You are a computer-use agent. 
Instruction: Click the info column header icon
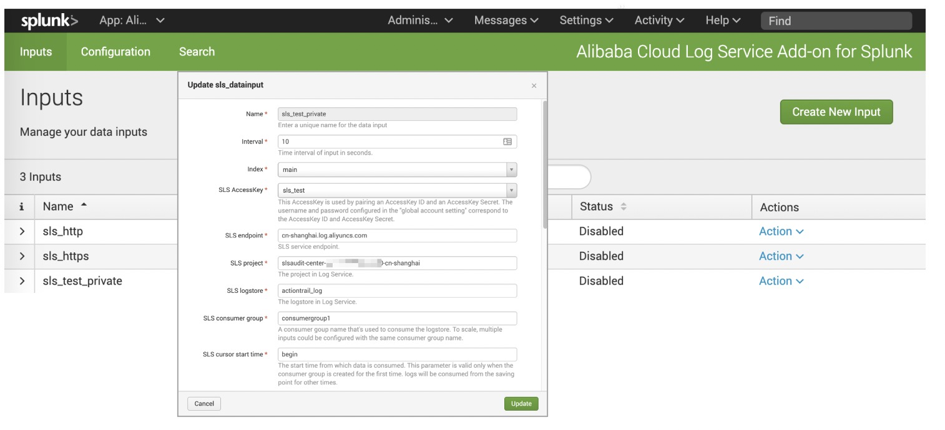point(21,207)
